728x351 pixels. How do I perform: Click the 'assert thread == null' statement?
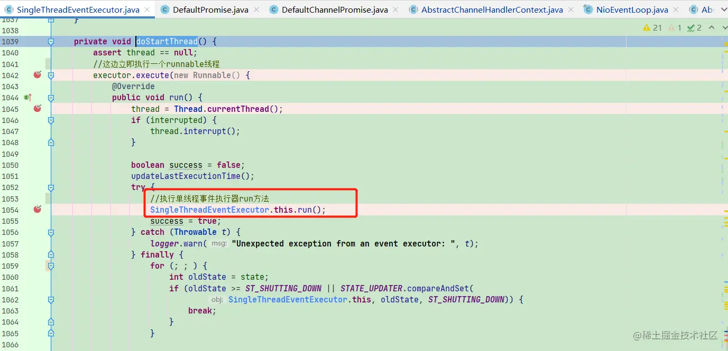145,53
